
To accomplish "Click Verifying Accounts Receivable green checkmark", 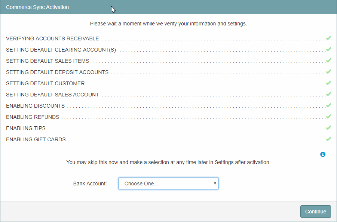I will click(328, 38).
